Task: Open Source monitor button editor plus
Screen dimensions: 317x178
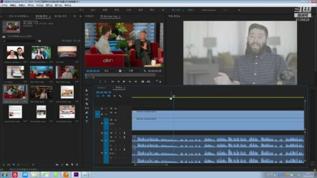Action: click(x=160, y=82)
